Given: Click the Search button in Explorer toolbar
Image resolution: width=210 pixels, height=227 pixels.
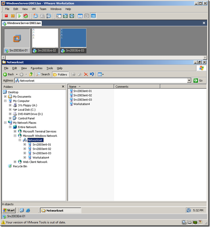Looking at the screenshot, I should pos(43,74).
